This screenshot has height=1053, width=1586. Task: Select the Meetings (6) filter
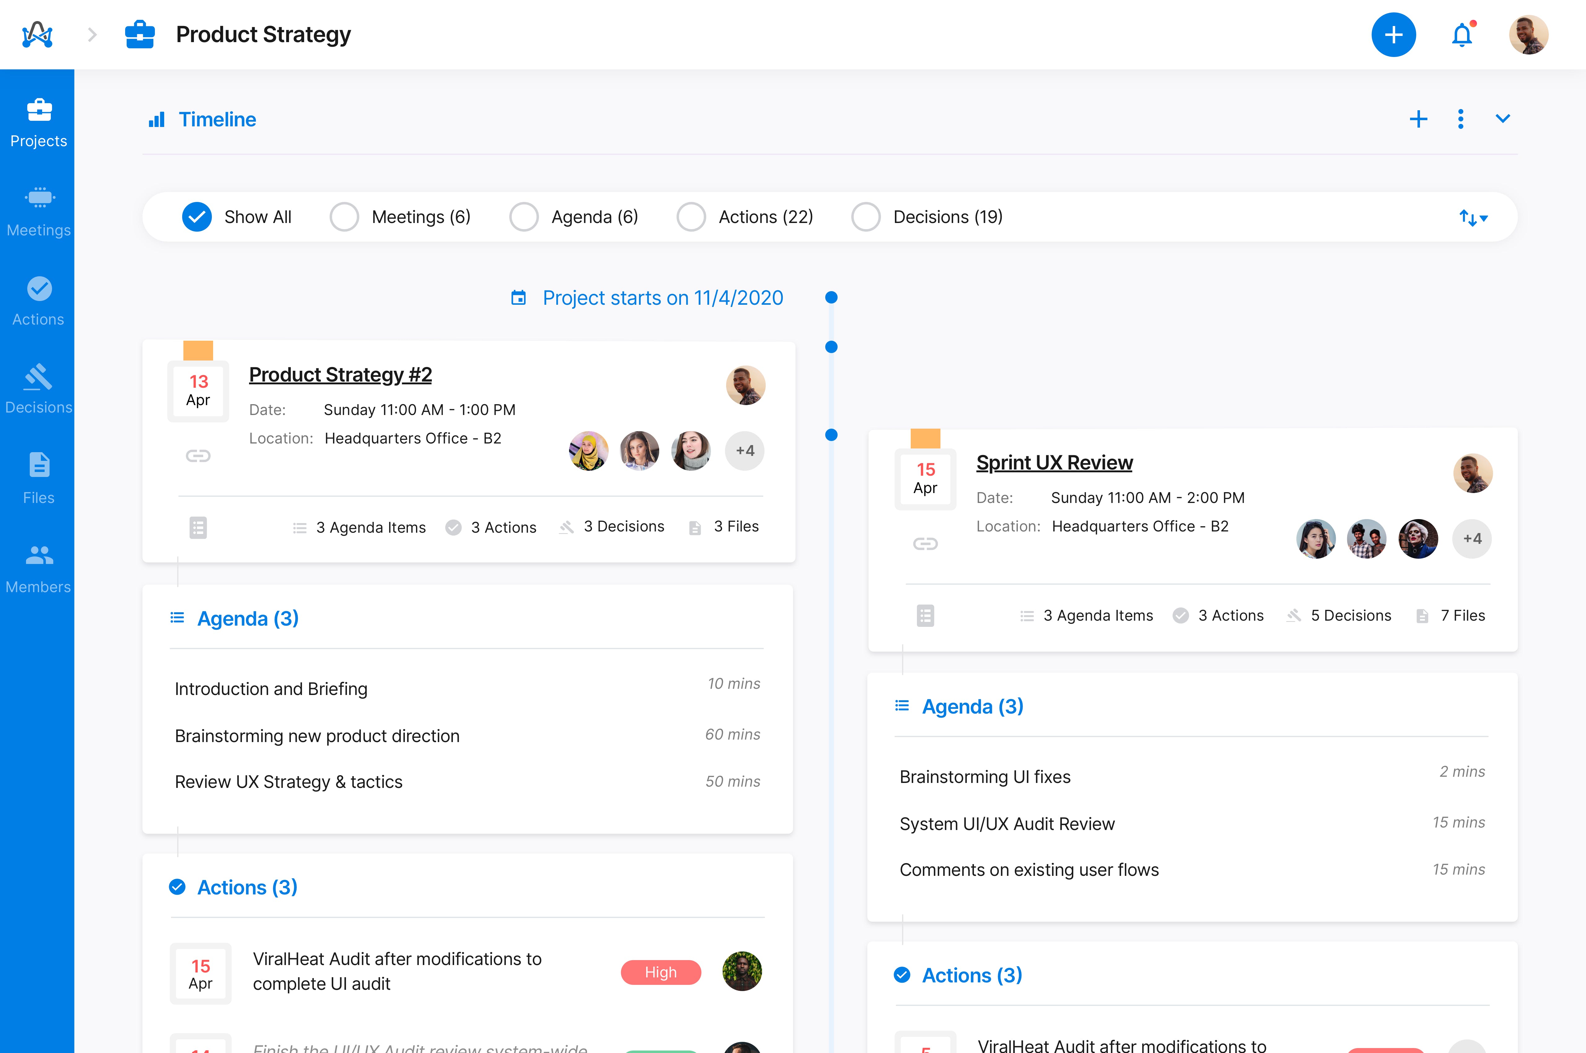tap(344, 217)
